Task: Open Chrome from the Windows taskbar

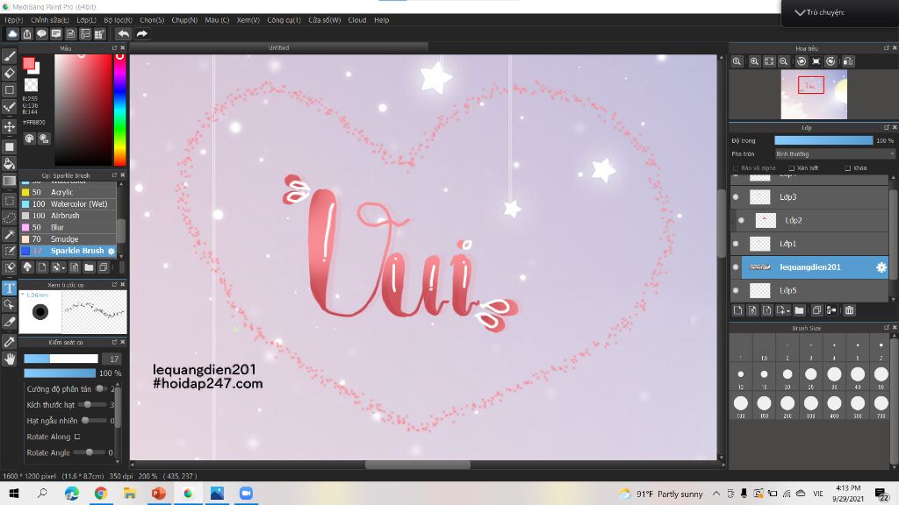Action: (100, 494)
